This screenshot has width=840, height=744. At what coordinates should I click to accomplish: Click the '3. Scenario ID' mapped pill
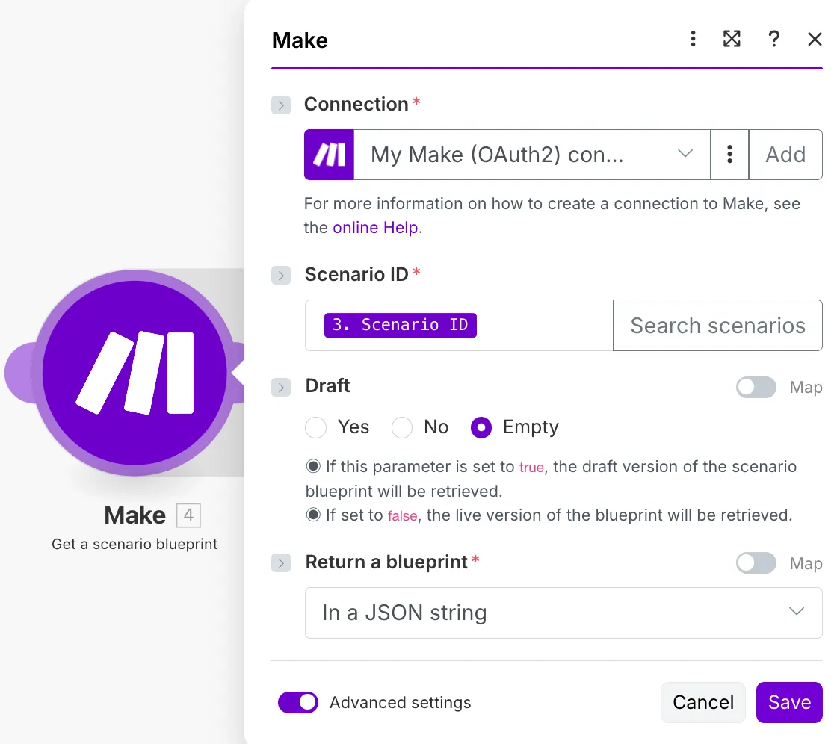tap(400, 325)
